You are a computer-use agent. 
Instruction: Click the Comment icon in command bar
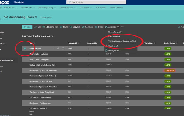[x=83, y=27]
